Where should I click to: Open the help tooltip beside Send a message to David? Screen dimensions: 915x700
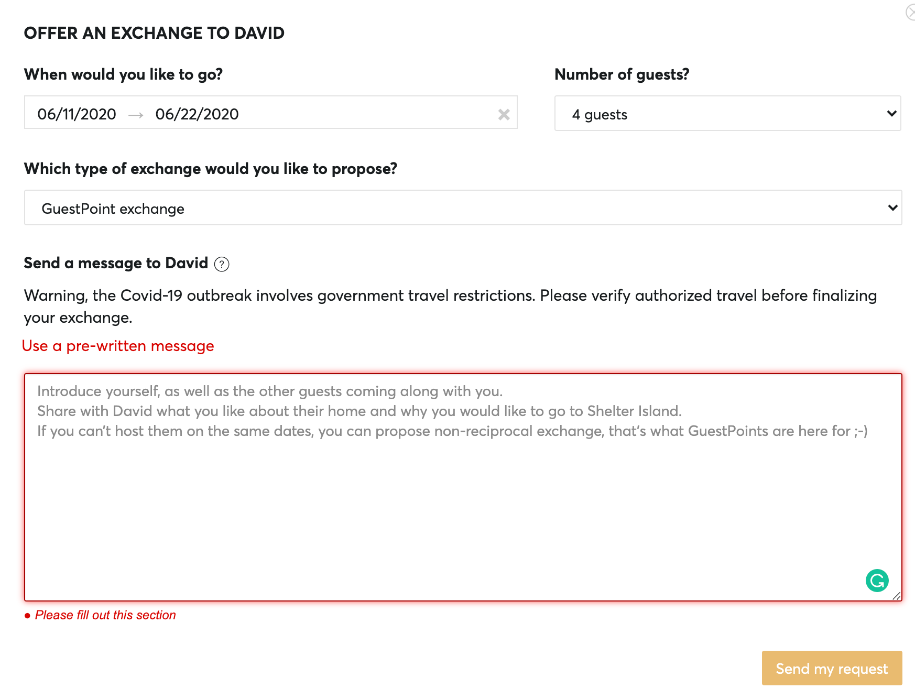pos(222,264)
